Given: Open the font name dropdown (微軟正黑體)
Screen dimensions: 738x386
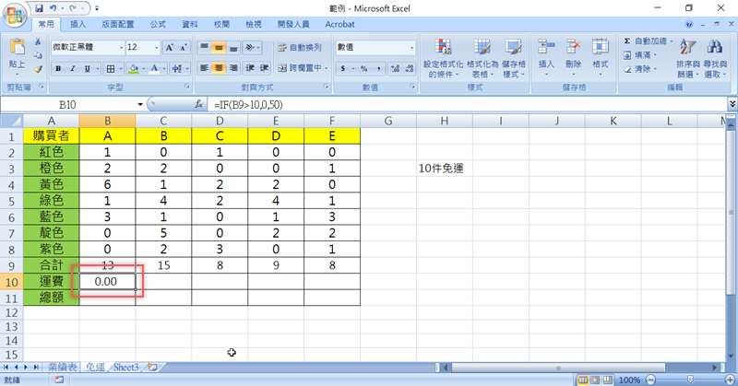Looking at the screenshot, I should 121,48.
